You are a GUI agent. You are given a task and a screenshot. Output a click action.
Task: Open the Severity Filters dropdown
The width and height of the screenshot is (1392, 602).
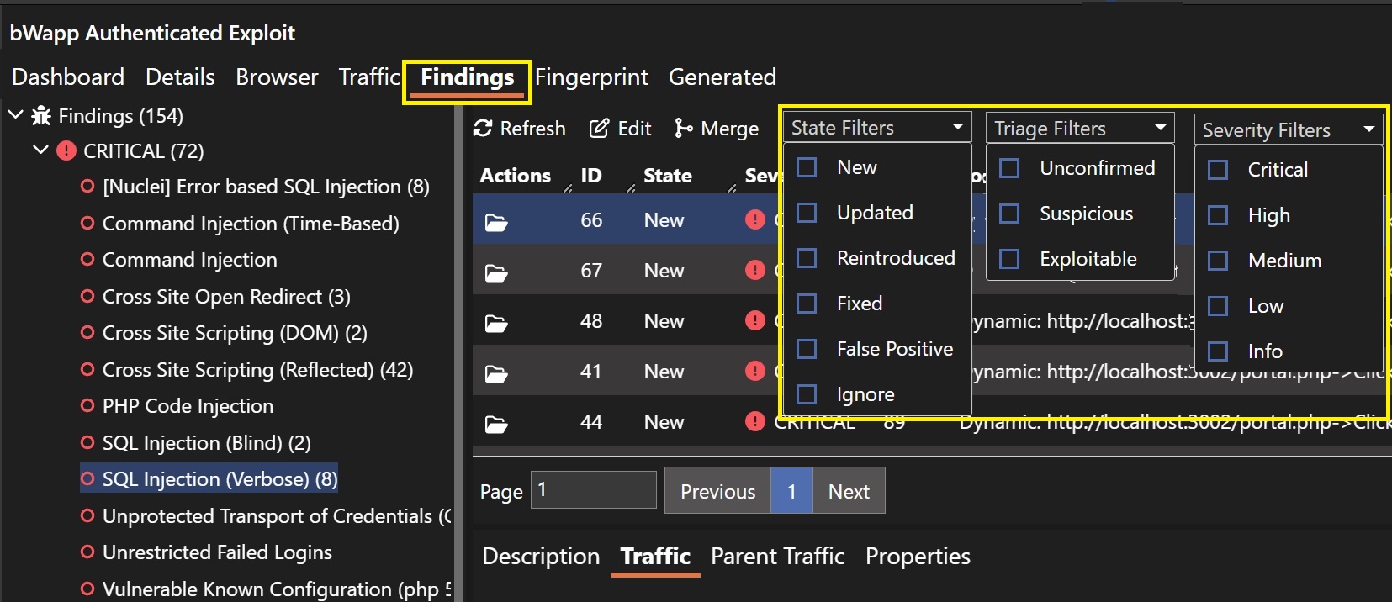(1287, 129)
